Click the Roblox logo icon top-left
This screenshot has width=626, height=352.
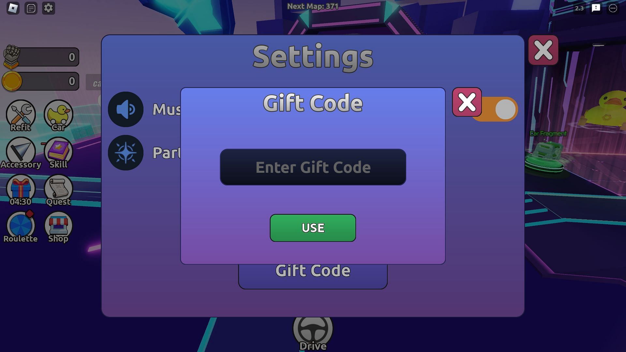(x=13, y=8)
